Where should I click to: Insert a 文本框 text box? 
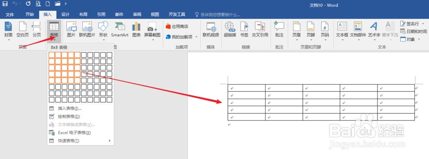(342, 31)
